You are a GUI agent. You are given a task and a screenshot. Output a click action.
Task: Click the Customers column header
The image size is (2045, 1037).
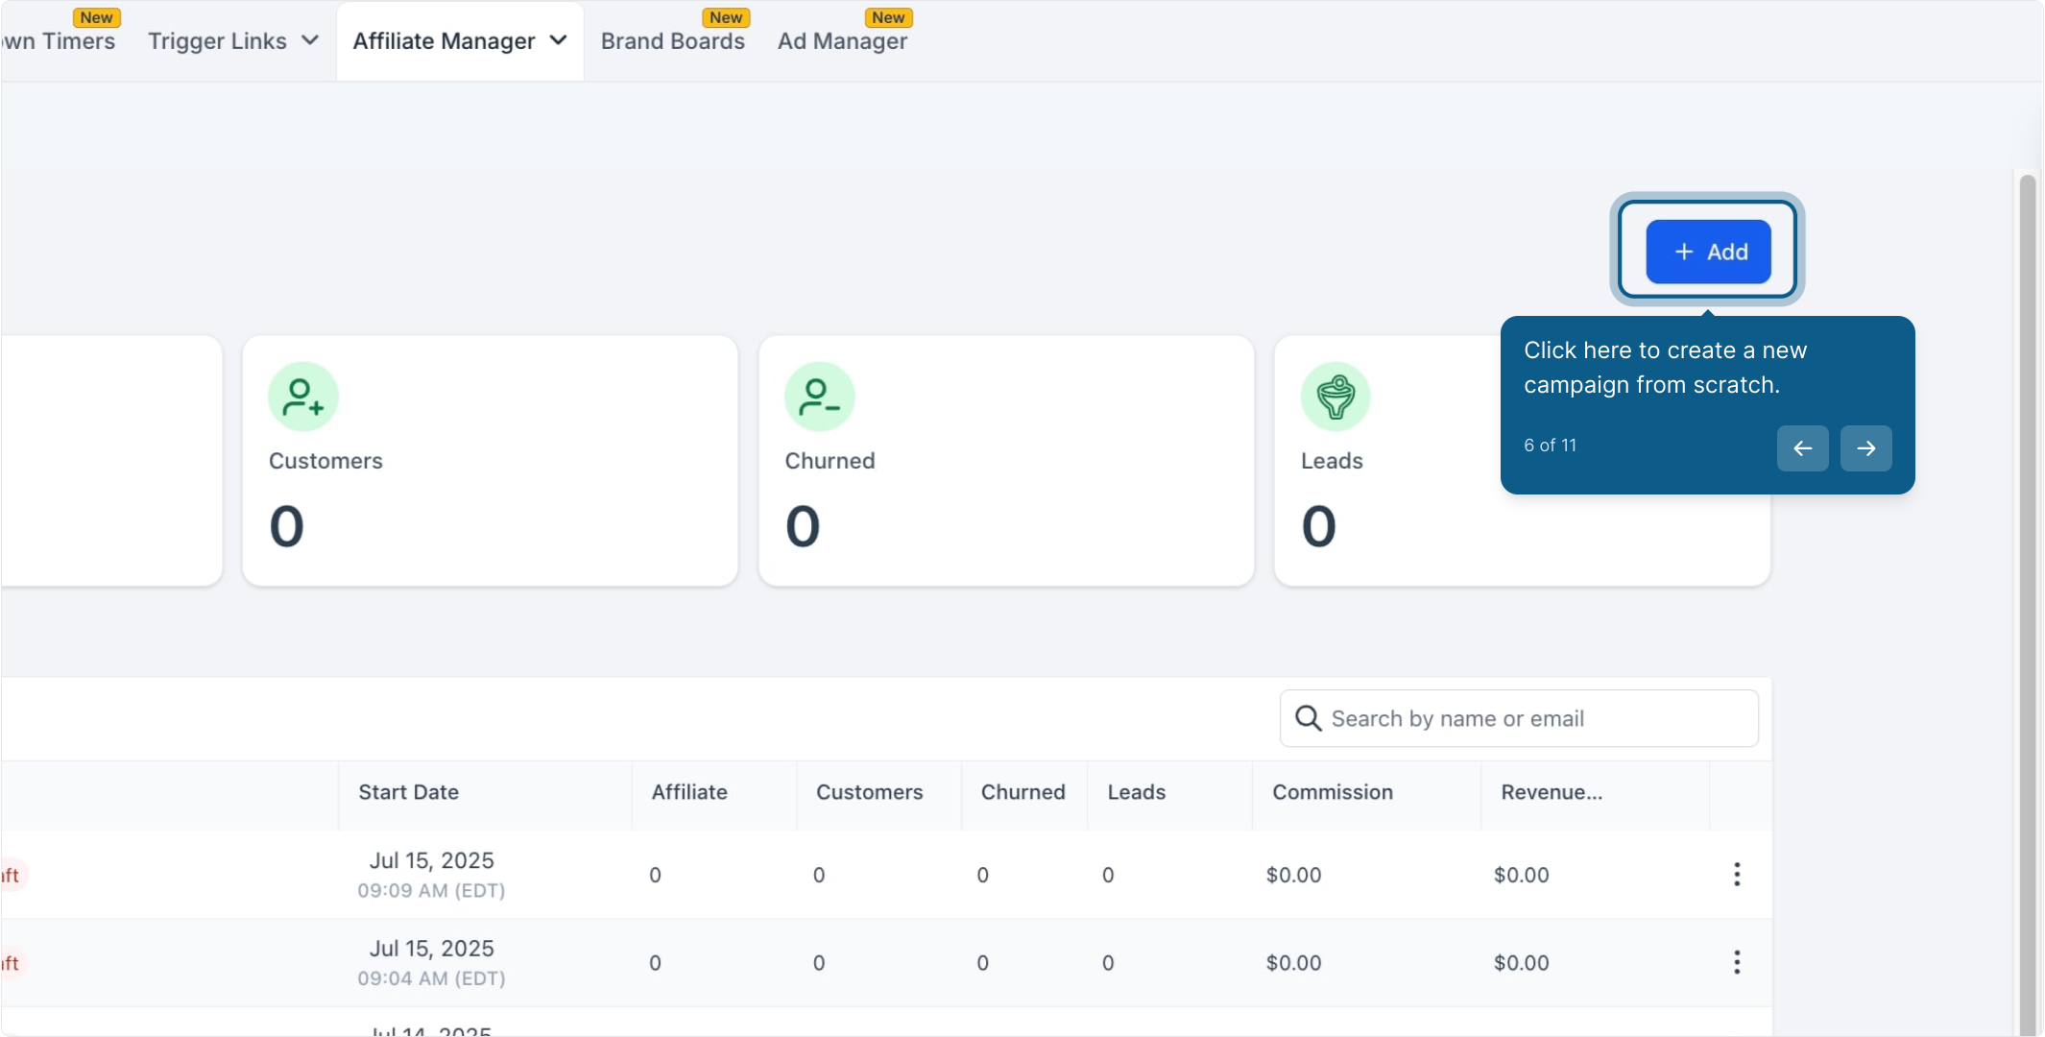(869, 792)
